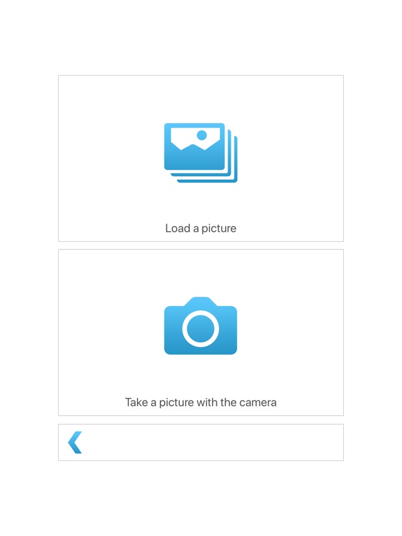Click the word 'Load' in the upper caption

pyautogui.click(x=178, y=228)
